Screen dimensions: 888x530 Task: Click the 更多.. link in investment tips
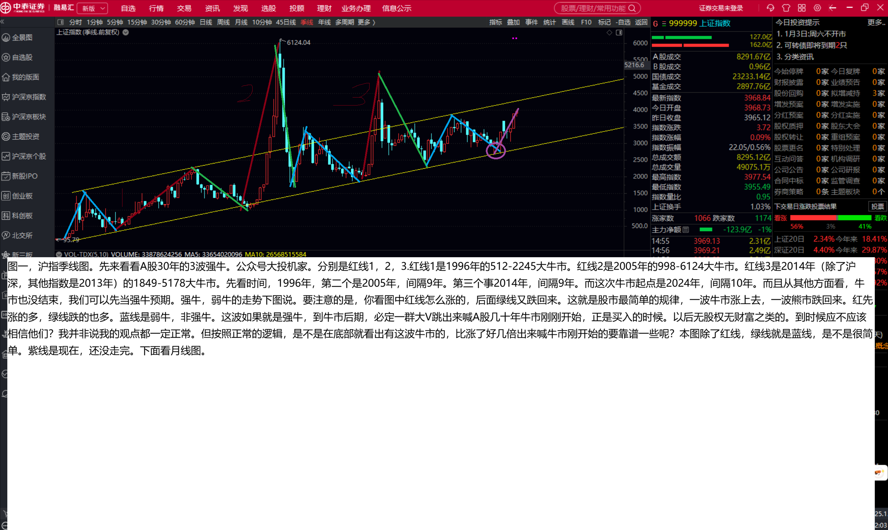pos(876,22)
